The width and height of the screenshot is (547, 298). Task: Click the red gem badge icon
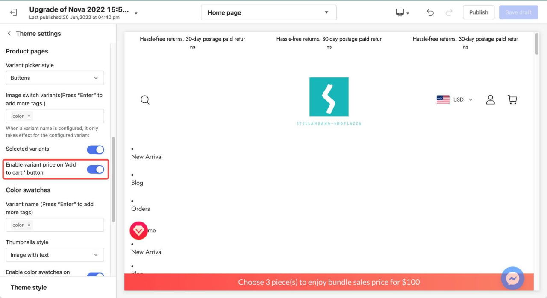coord(139,231)
